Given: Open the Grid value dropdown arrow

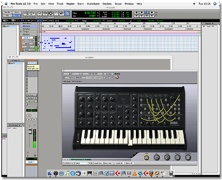Looking at the screenshot, I should 75,21.
